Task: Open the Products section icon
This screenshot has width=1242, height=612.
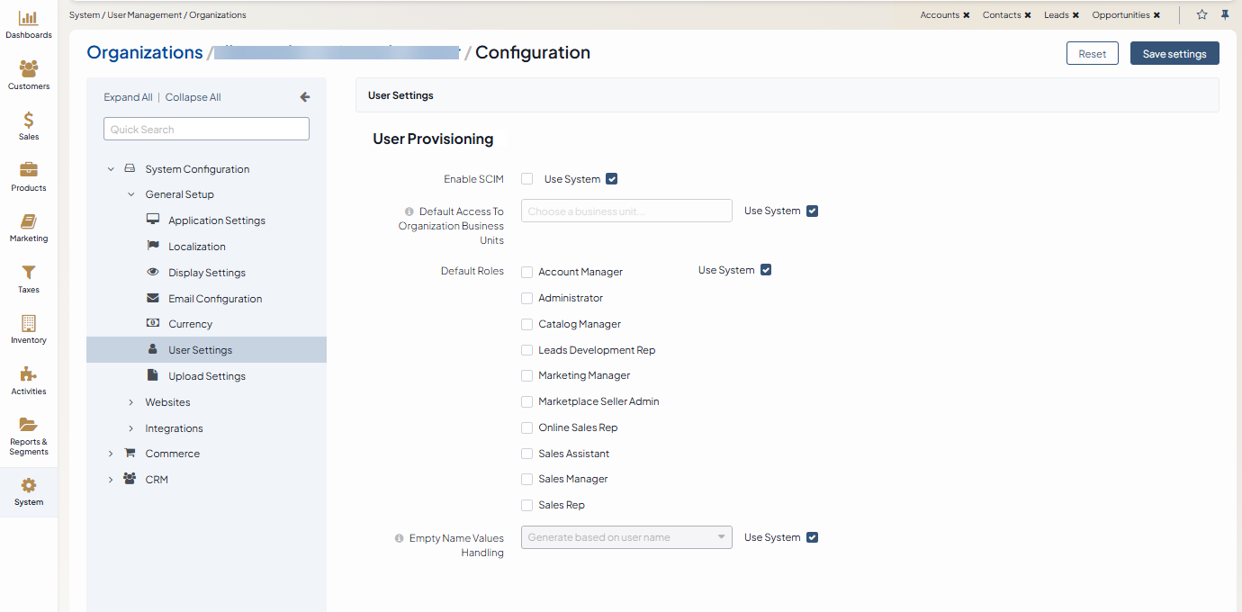Action: (x=29, y=175)
